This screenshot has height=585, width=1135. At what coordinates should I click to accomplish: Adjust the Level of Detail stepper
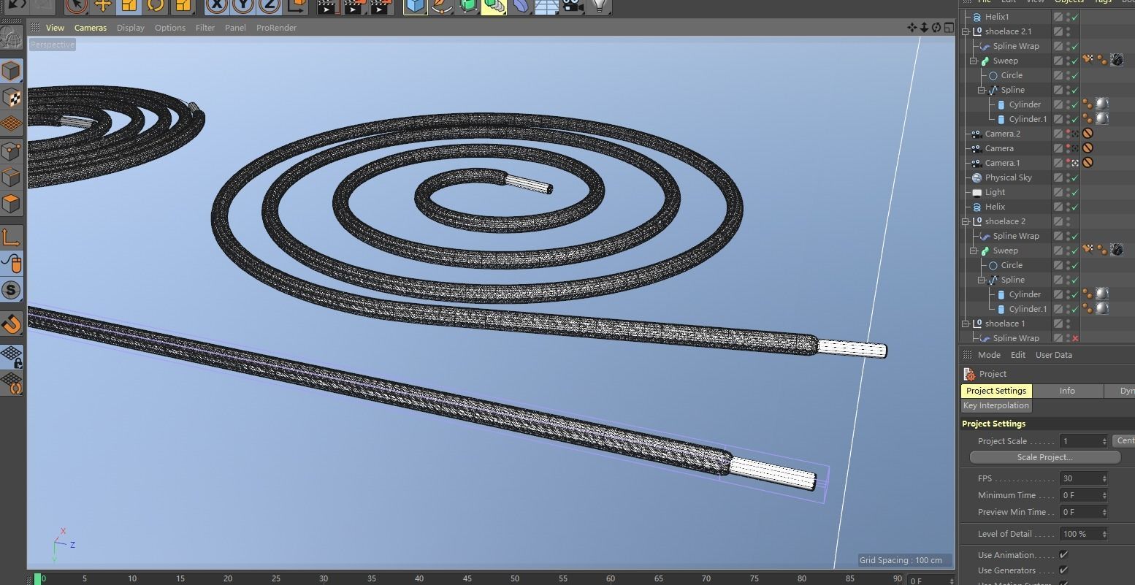(x=1104, y=534)
